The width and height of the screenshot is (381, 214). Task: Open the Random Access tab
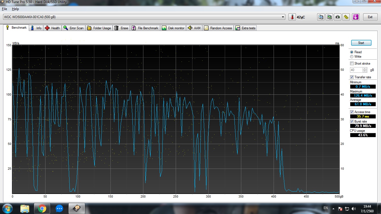point(218,28)
